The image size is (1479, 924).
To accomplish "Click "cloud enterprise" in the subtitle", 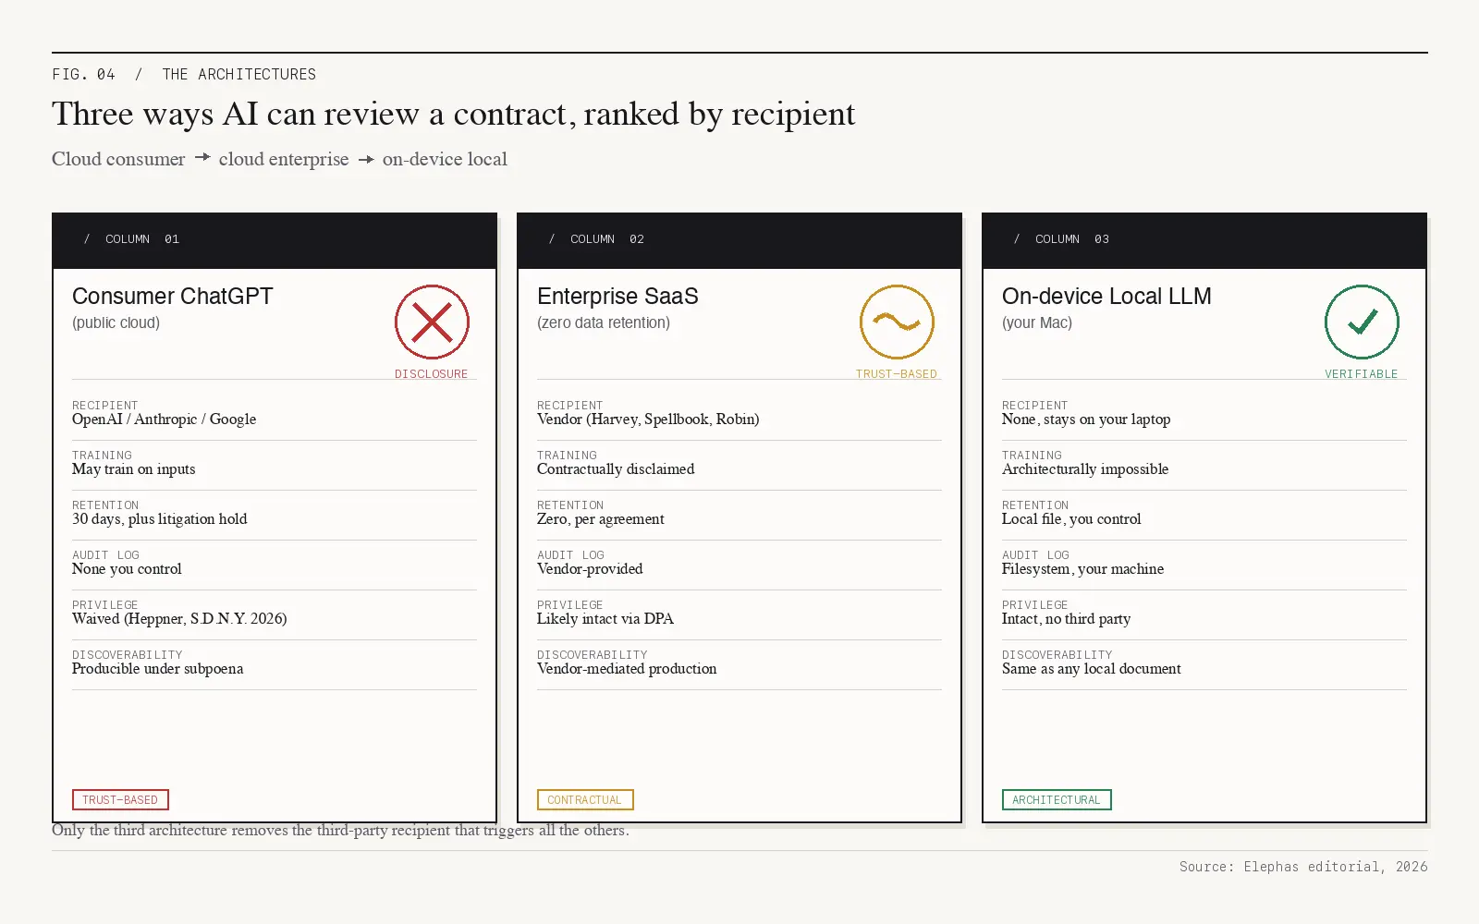I will 284,159.
